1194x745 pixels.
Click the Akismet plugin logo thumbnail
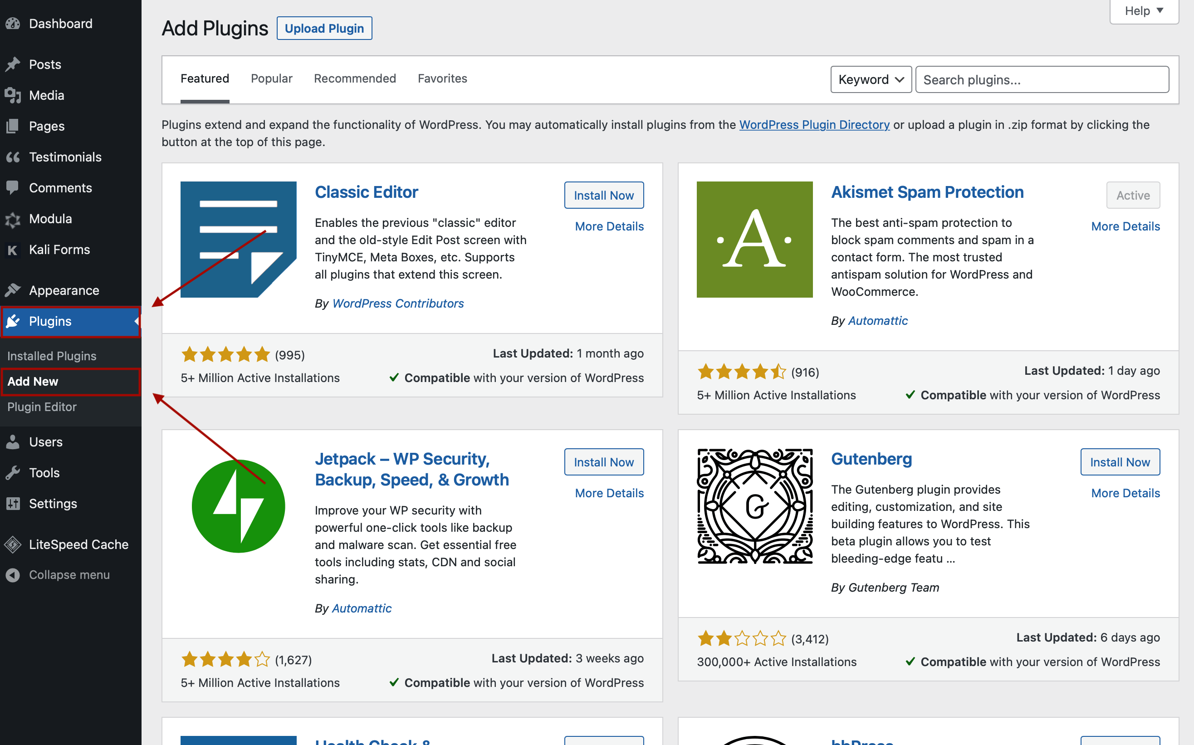754,240
